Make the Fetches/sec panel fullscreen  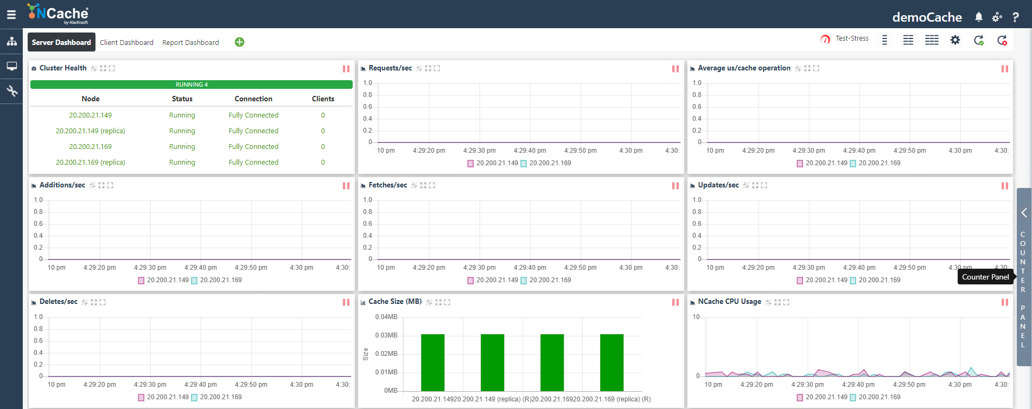coord(432,185)
